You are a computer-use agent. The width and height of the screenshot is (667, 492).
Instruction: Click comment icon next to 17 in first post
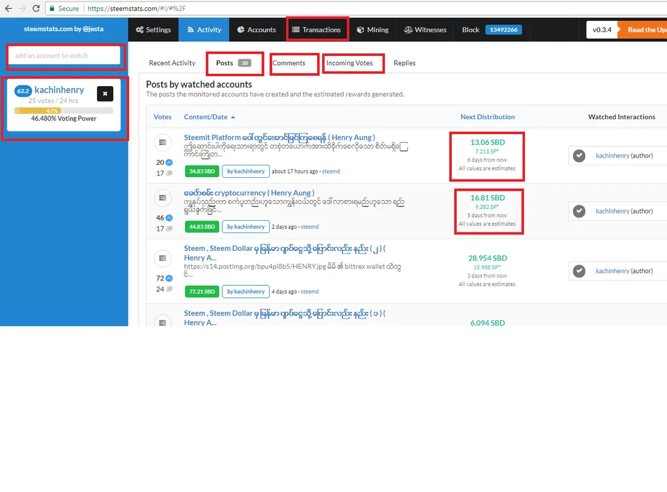point(169,173)
